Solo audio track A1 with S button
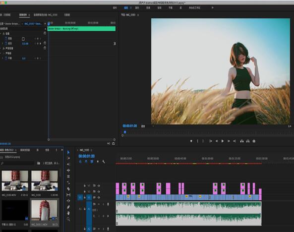Image resolution: width=294 pixels, height=232 pixels. pos(103,204)
